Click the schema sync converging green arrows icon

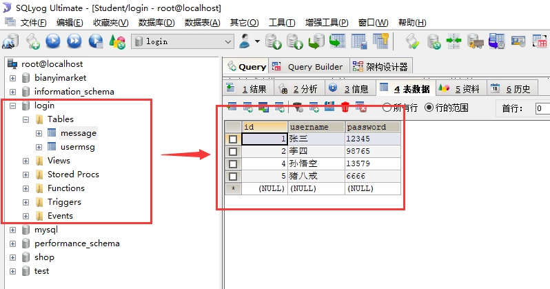point(454,41)
